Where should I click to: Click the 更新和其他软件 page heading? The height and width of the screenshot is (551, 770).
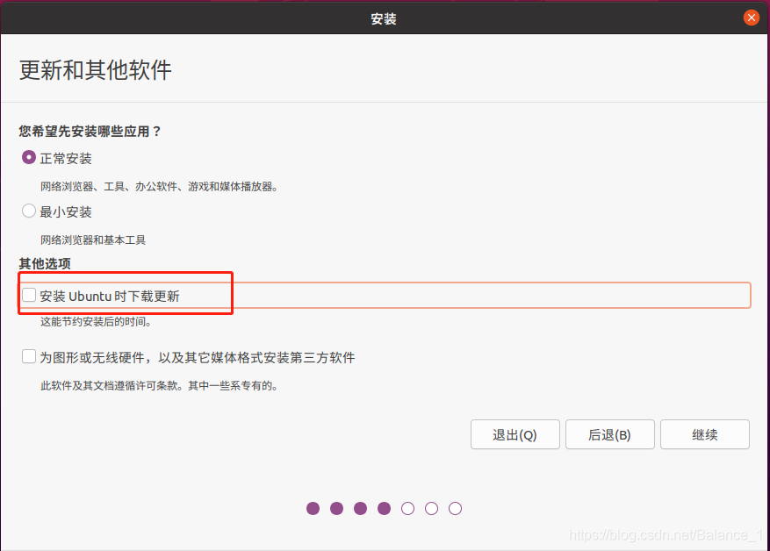click(96, 70)
